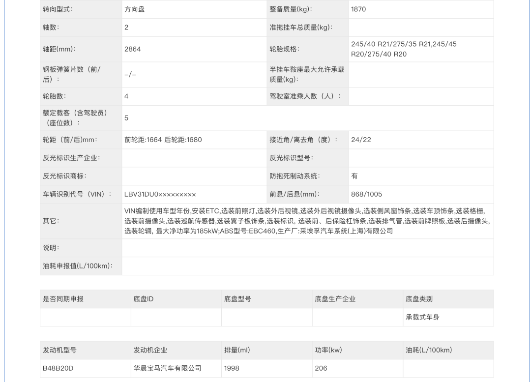This screenshot has height=382, width=531.
Task: Click the engine maker 华晨宝马汽车有限公司
Action: tap(167, 368)
